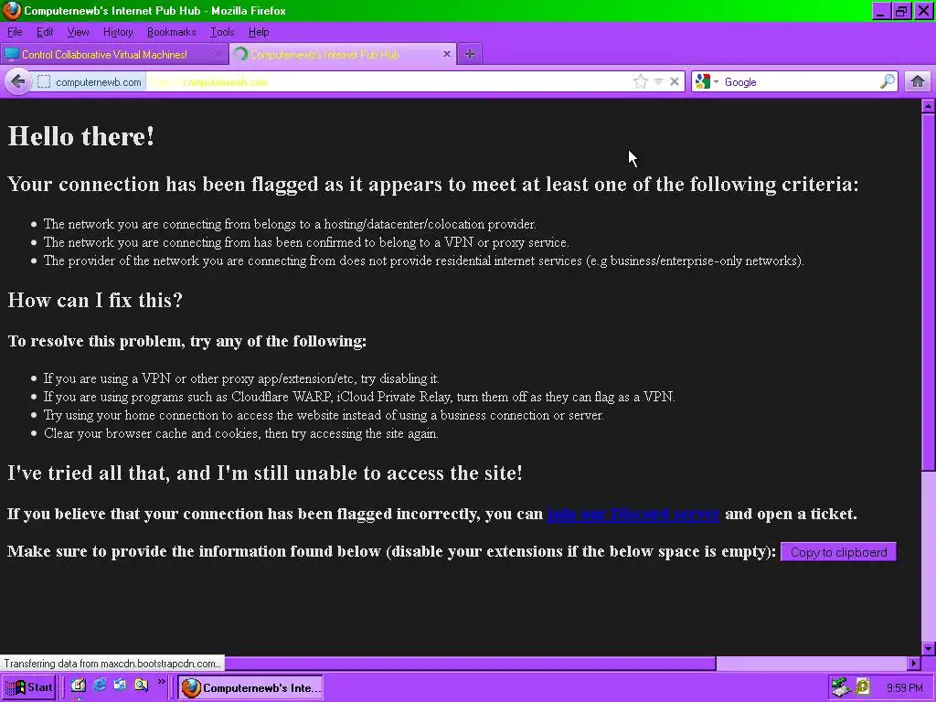Click 'Your connection has been flagged' heading
The width and height of the screenshot is (936, 702).
432,184
